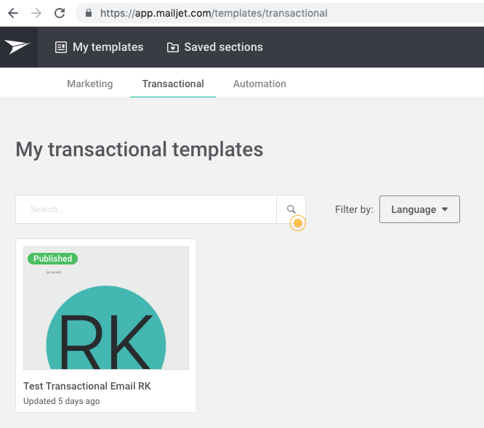This screenshot has width=484, height=428.
Task: Click the browser forward arrow
Action: 36,13
